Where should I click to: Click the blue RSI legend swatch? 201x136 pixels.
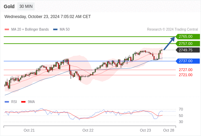tap(7, 102)
